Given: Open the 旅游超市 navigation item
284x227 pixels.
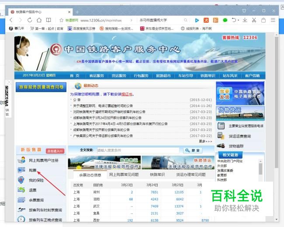Looking at the screenshot, I should coord(163,76).
